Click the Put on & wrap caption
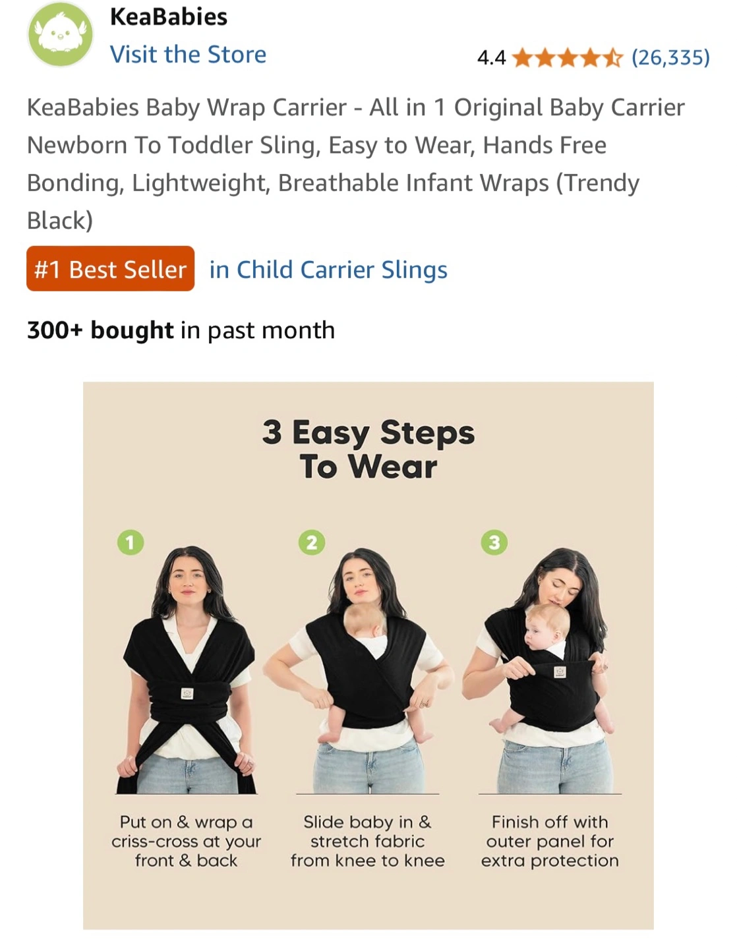The width and height of the screenshot is (737, 949). [187, 841]
